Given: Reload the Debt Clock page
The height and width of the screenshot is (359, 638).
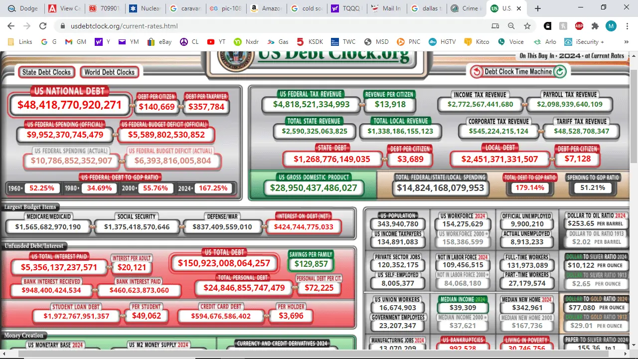Looking at the screenshot, I should 43,26.
